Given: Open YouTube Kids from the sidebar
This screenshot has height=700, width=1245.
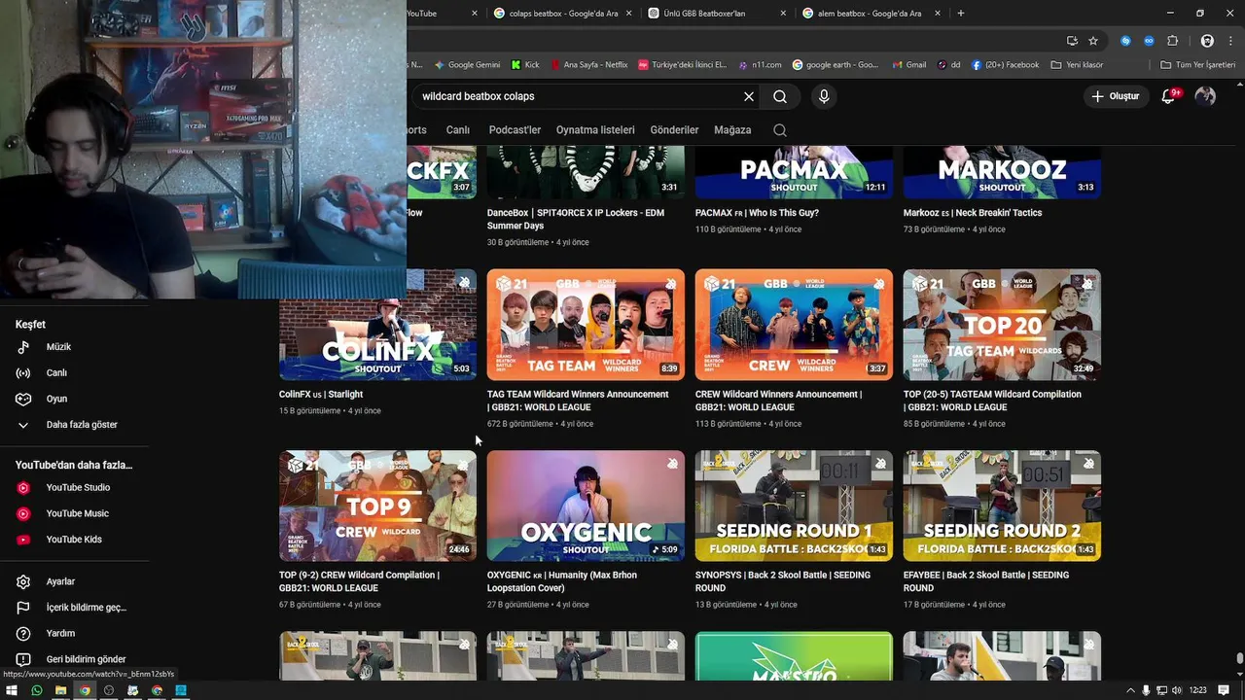Looking at the screenshot, I should [x=74, y=540].
